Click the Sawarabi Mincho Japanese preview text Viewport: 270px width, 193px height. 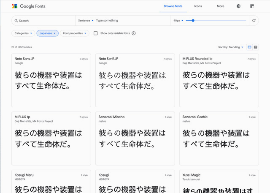pos(132,139)
